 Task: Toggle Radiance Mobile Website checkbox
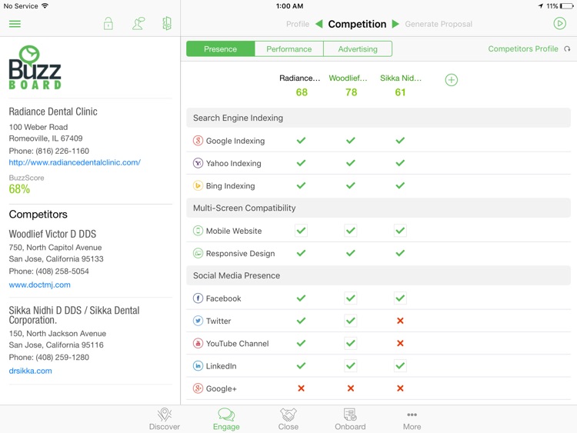301,231
